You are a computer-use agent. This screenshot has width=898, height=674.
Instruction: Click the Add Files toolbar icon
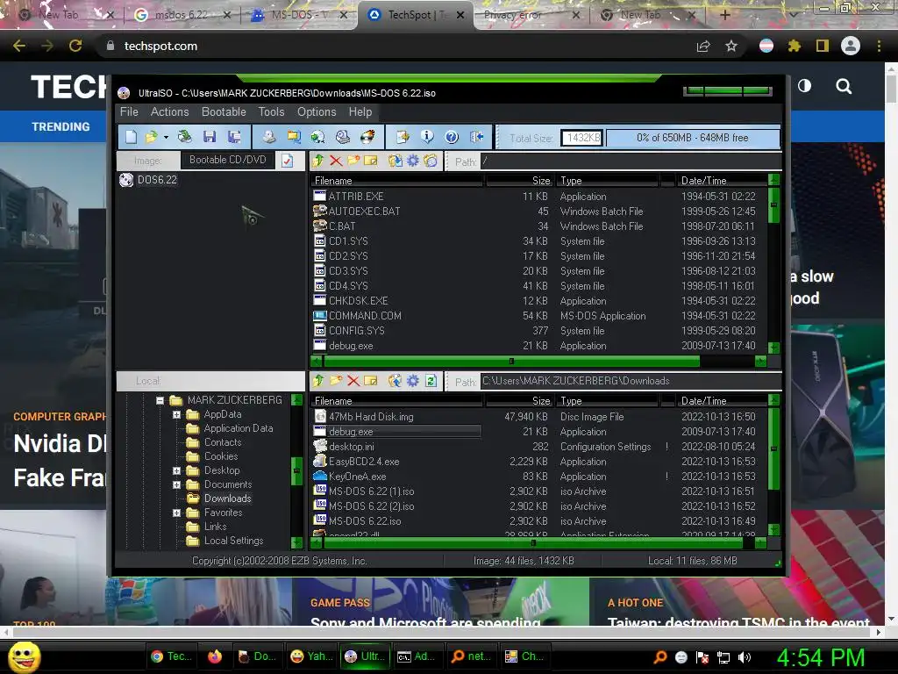point(403,137)
